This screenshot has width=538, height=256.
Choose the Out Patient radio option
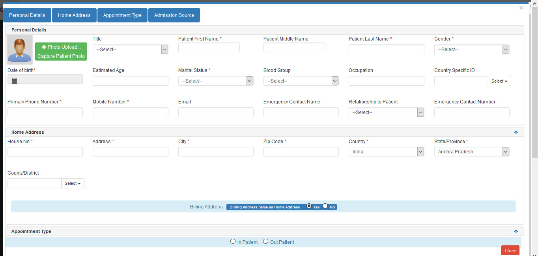[266, 241]
